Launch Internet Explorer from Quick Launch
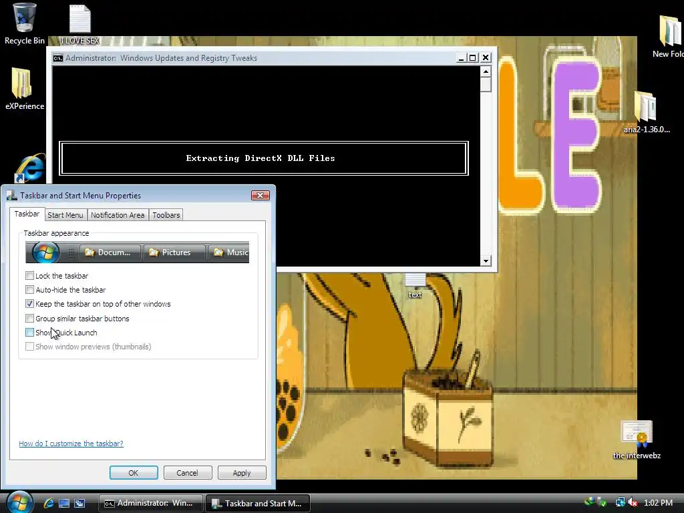 pyautogui.click(x=48, y=503)
